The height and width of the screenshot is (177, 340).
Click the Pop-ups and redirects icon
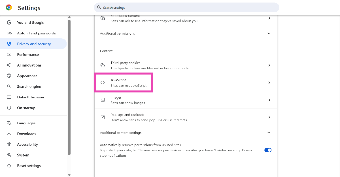103,117
